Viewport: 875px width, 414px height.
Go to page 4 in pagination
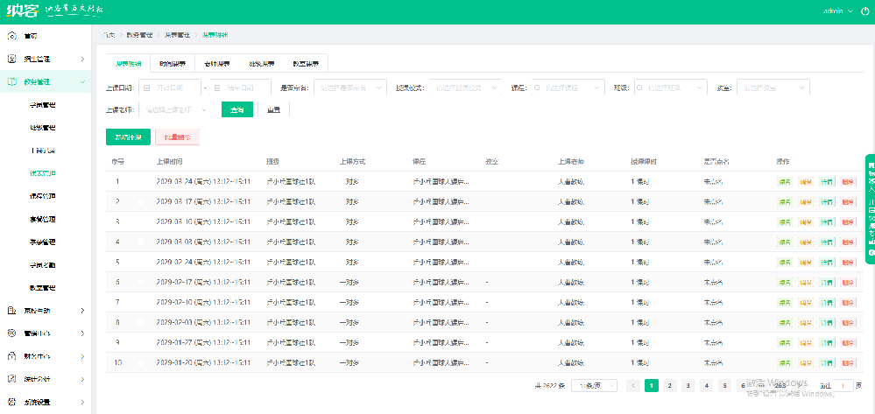click(707, 385)
